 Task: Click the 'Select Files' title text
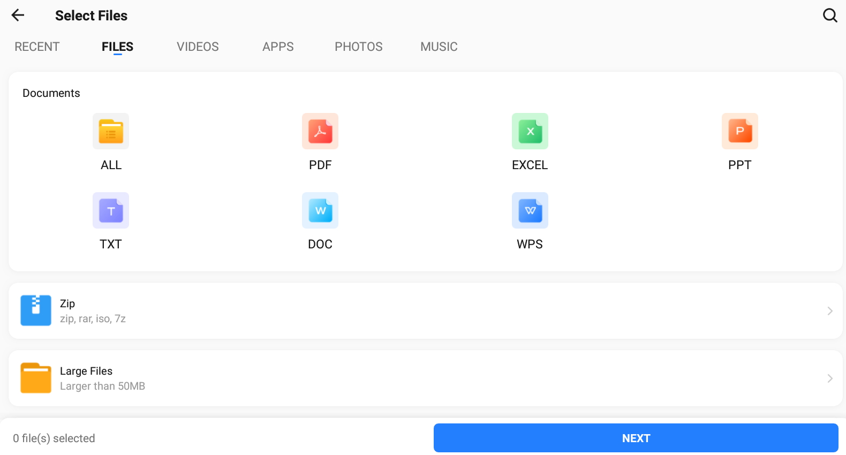(91, 16)
